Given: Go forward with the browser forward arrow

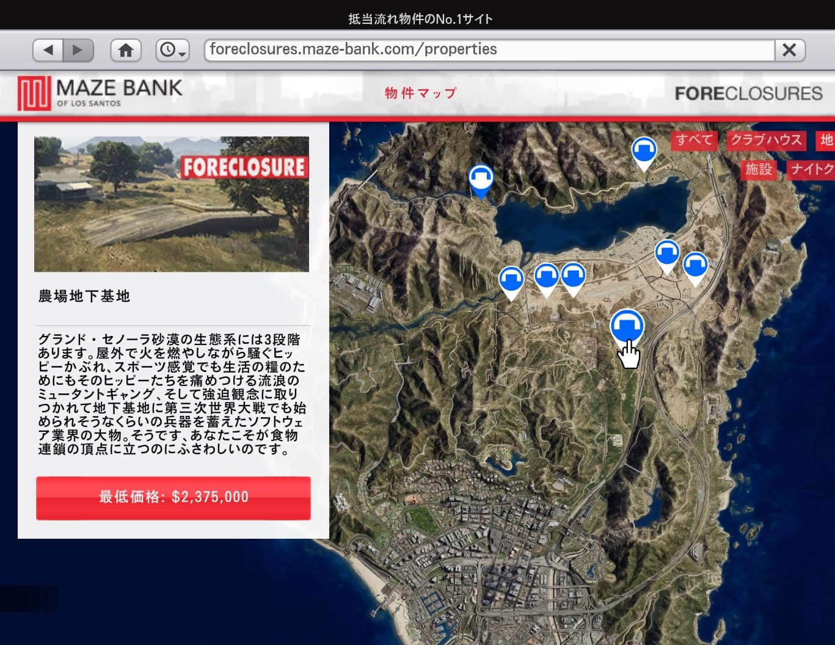Looking at the screenshot, I should coord(78,50).
